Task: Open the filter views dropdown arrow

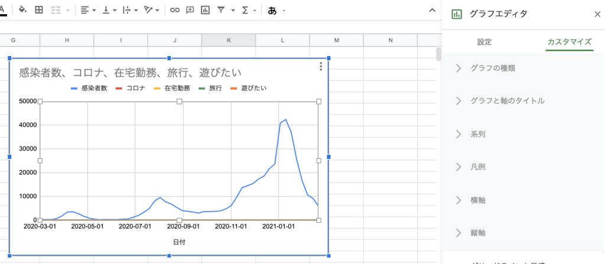Action: coord(233,11)
